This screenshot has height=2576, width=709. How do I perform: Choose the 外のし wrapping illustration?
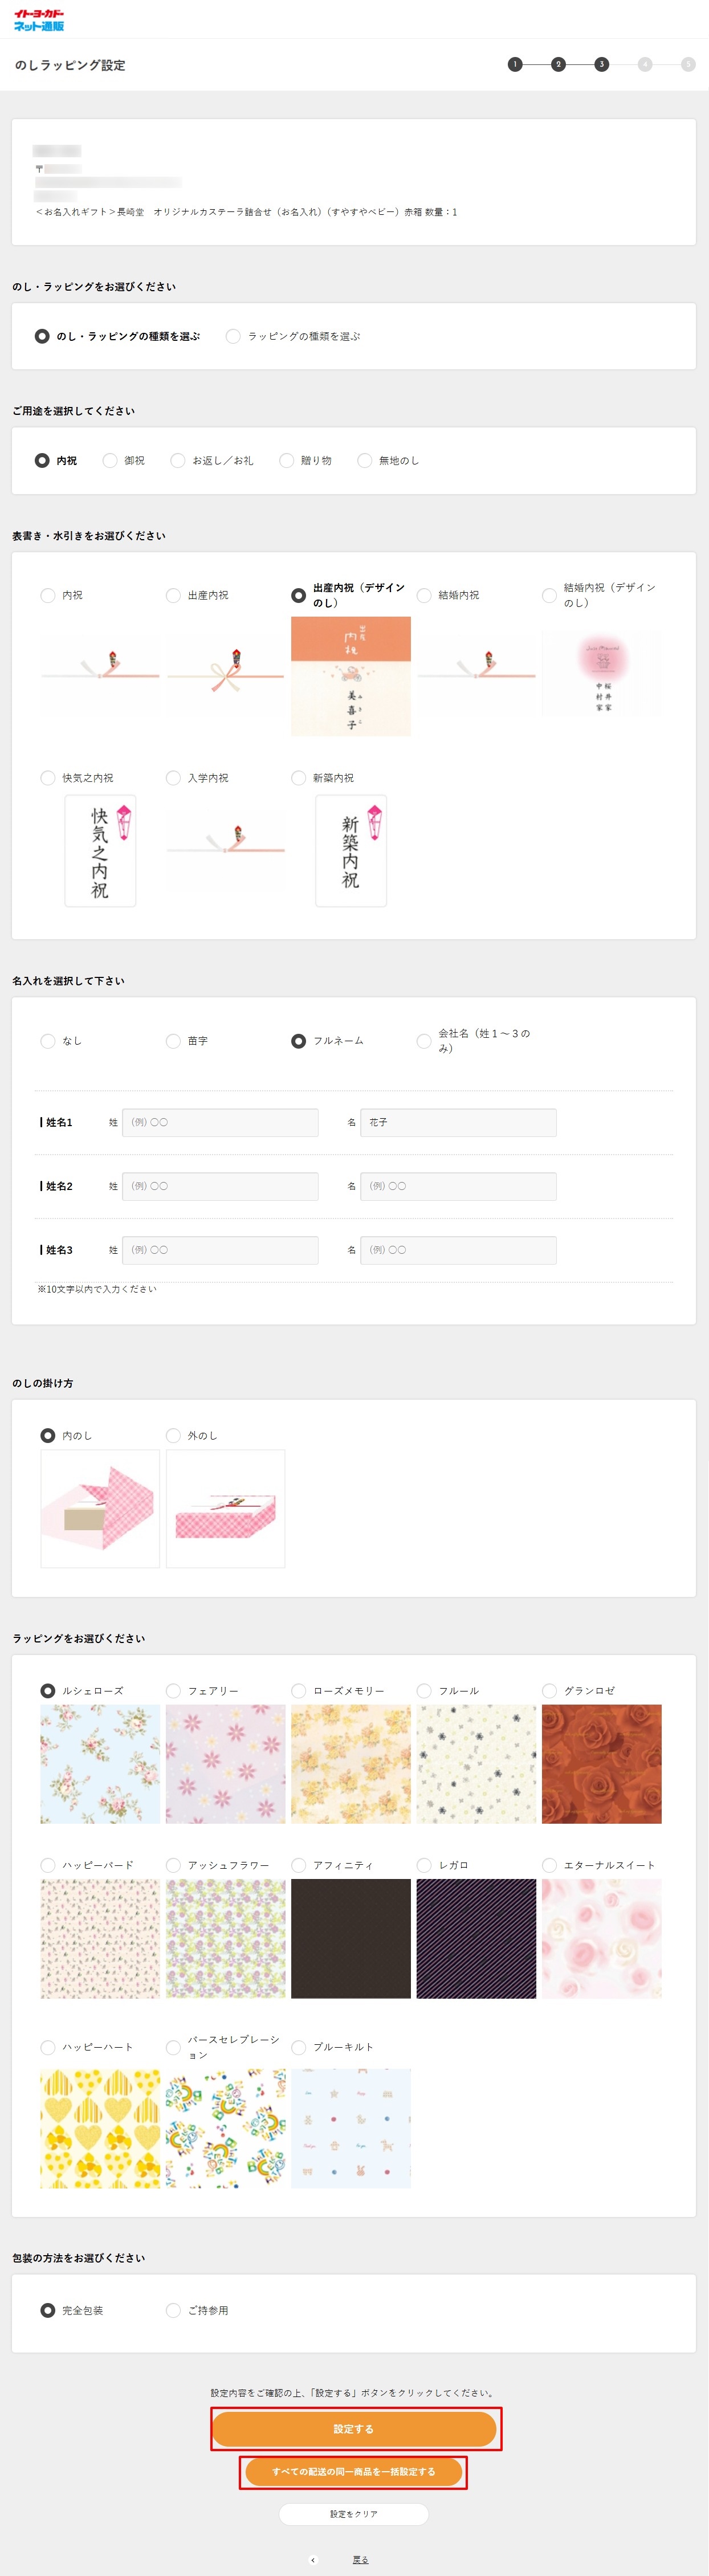coord(225,1508)
